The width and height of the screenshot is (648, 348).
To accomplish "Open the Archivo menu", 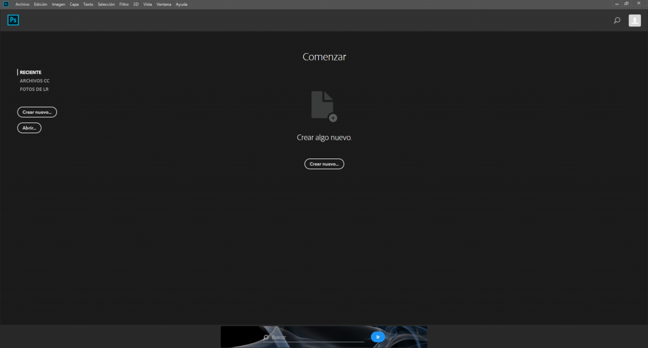I will (22, 4).
